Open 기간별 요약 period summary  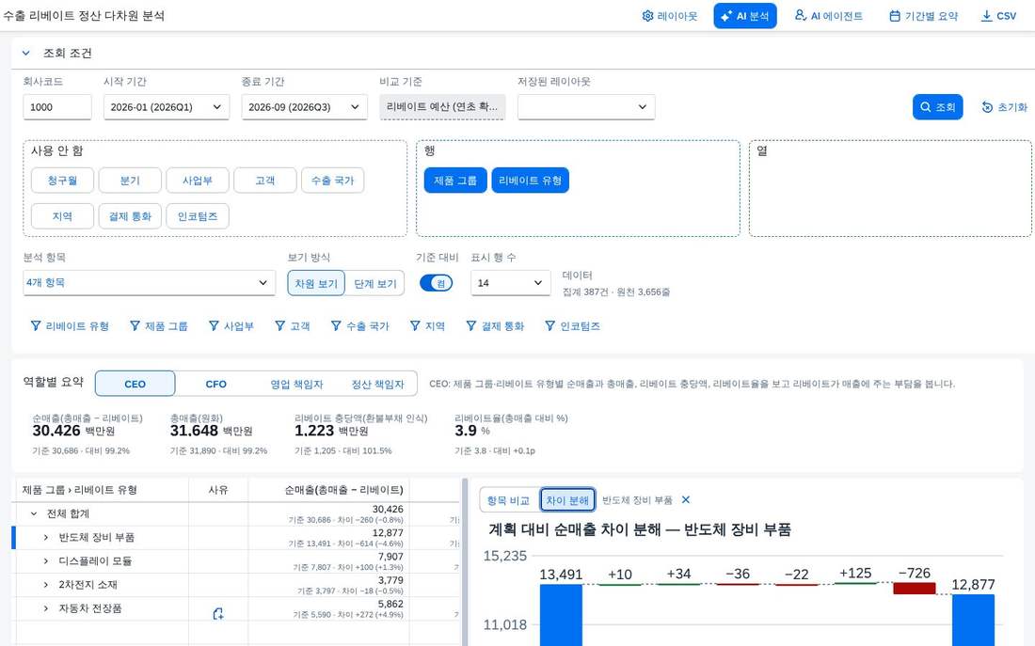click(923, 16)
